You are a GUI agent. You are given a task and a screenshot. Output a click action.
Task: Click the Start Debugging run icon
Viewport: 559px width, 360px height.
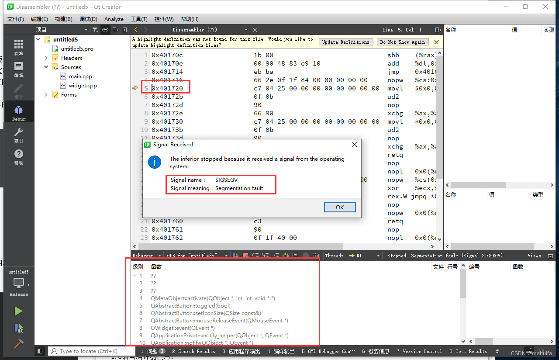[18, 328]
